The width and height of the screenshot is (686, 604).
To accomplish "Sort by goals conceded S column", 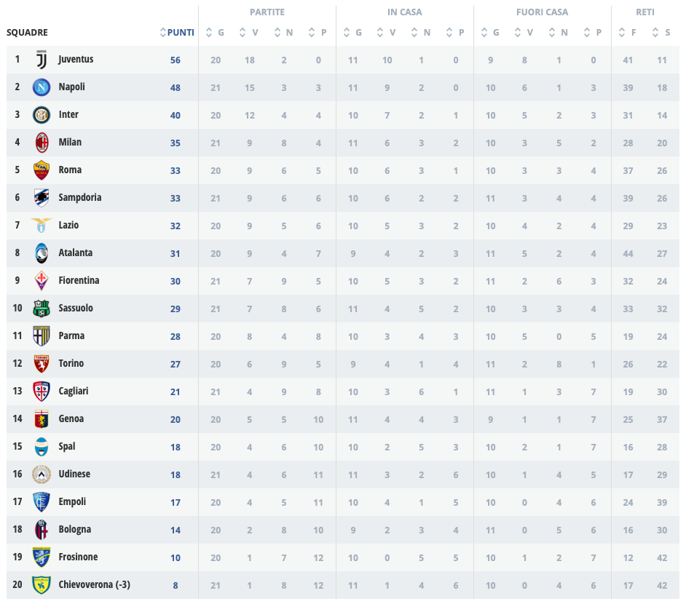I will pos(661,32).
